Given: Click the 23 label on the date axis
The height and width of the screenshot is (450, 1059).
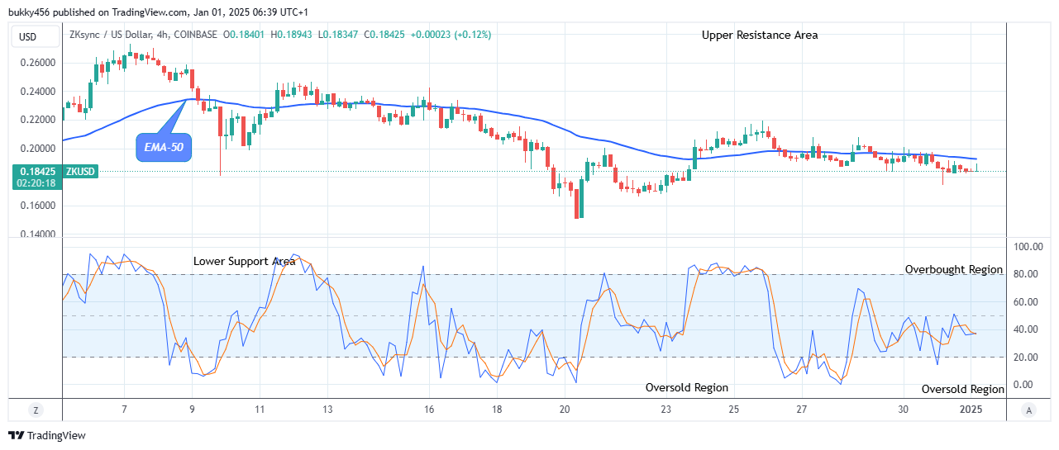Looking at the screenshot, I should click(666, 410).
